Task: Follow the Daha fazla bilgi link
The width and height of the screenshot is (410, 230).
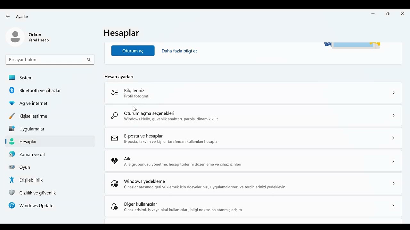Action: tap(179, 51)
